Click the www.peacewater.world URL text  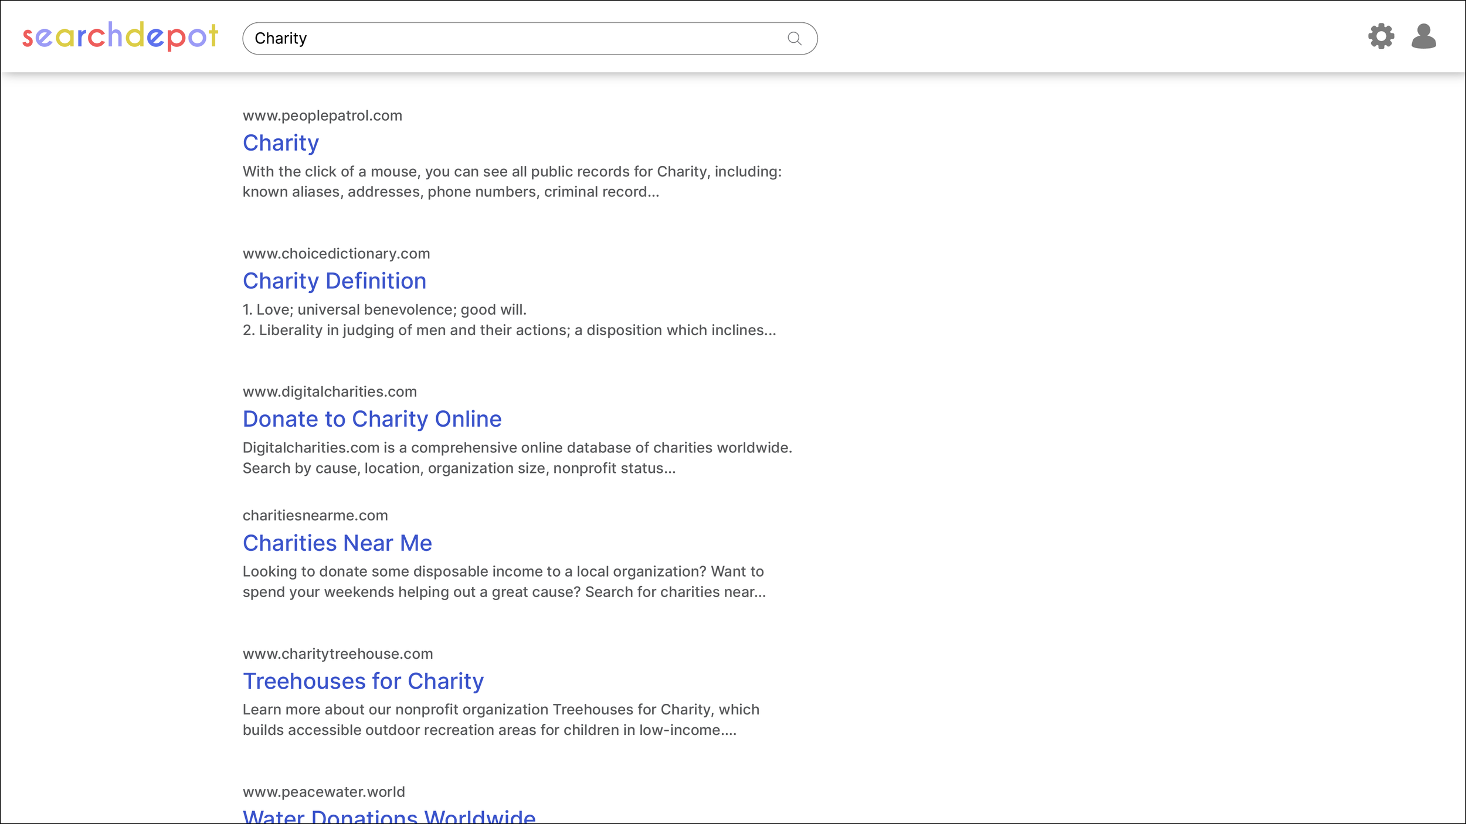coord(324,792)
